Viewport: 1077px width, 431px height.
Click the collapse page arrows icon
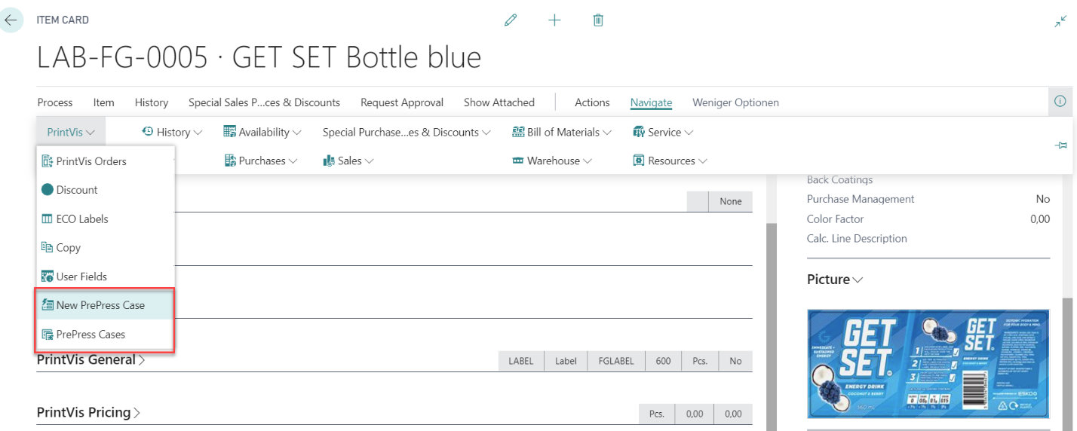coord(1060,21)
